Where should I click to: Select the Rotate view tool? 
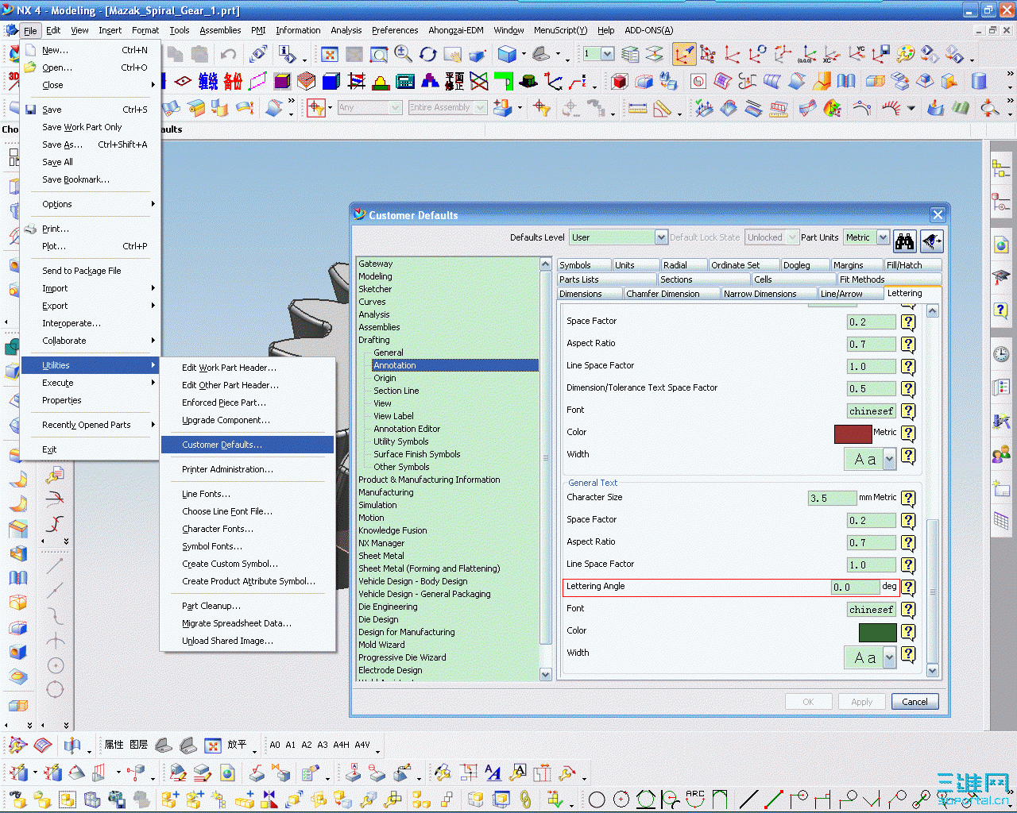[x=428, y=55]
